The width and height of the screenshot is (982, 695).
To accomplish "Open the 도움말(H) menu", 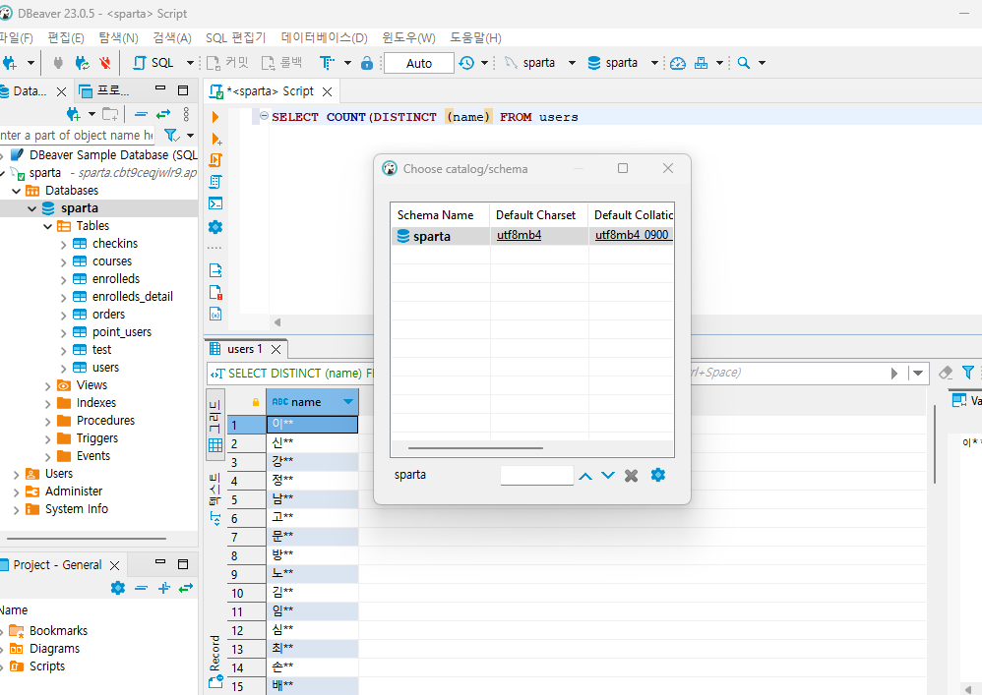I will tap(475, 37).
